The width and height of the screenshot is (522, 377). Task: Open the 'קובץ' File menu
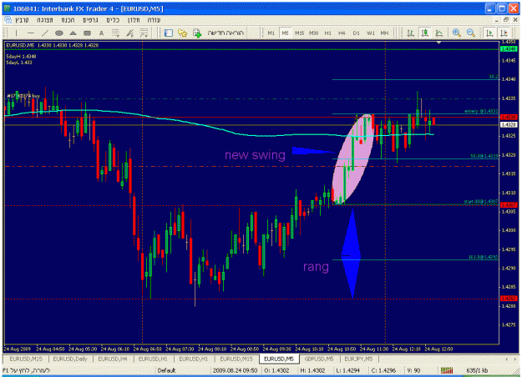pos(22,20)
